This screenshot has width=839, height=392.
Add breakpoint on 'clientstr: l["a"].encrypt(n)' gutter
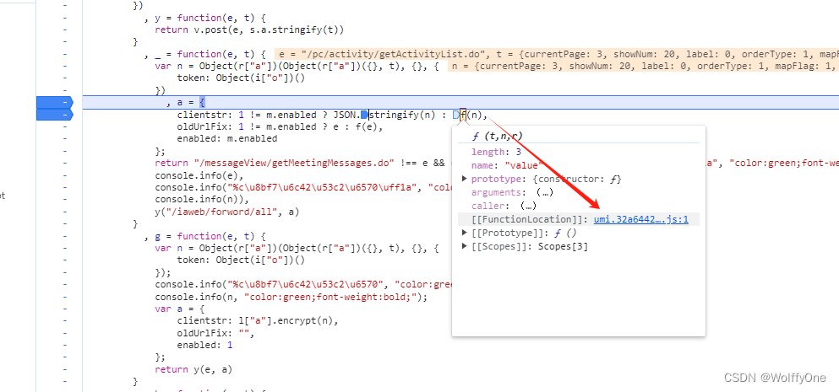(x=65, y=321)
